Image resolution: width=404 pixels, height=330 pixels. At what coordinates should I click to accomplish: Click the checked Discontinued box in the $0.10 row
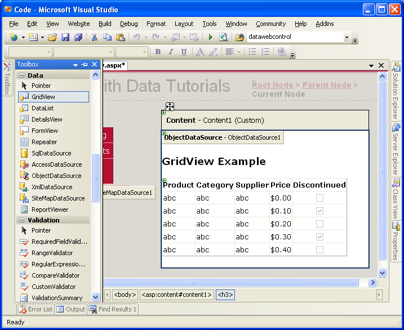point(319,211)
